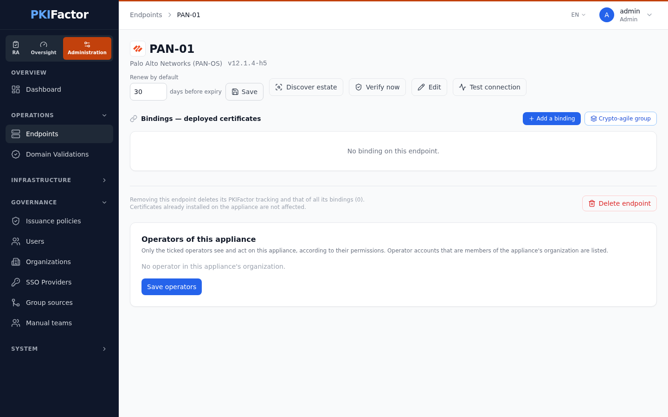Go to Domain Validations

[x=59, y=154]
